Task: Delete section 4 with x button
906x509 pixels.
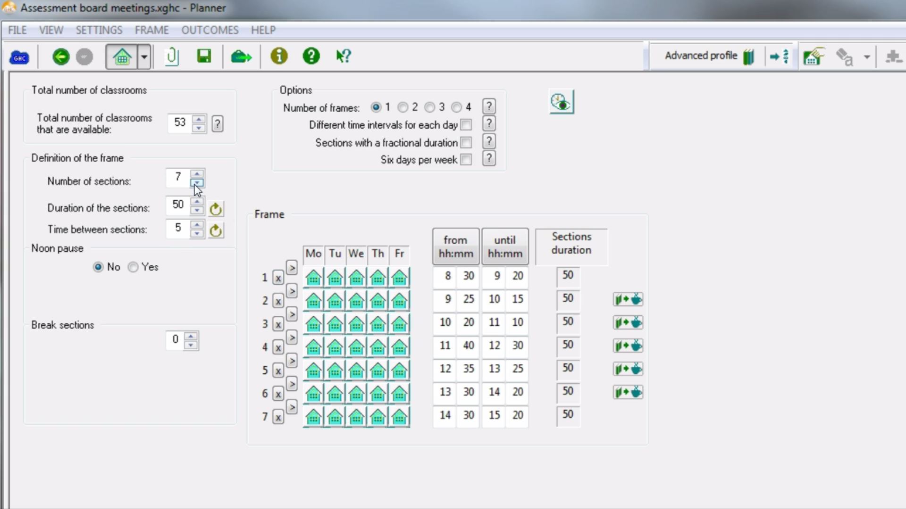Action: click(x=278, y=348)
